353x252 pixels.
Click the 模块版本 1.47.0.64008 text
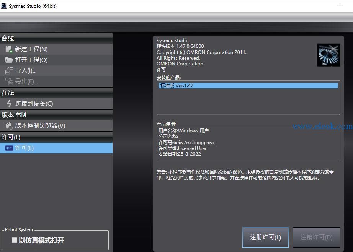click(x=180, y=46)
